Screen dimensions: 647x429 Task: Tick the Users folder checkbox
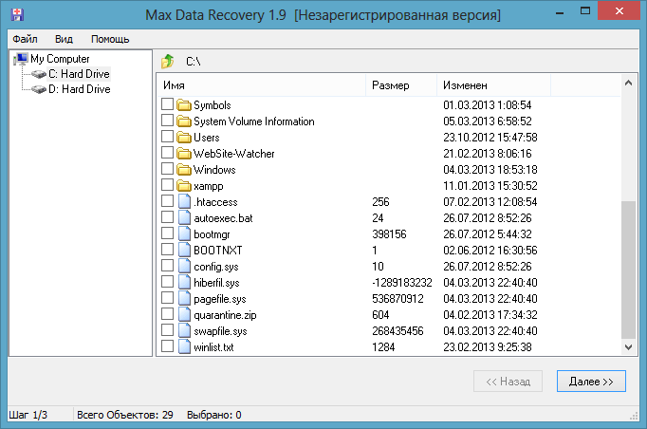(167, 137)
